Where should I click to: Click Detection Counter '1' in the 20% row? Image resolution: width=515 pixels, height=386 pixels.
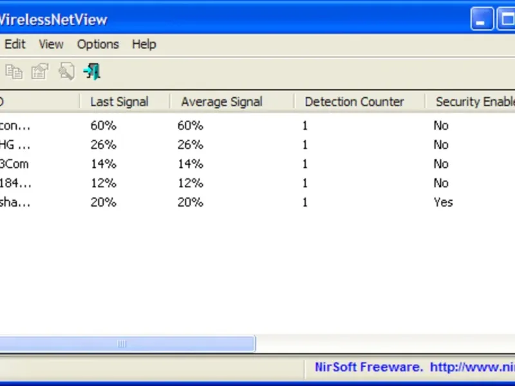(304, 202)
